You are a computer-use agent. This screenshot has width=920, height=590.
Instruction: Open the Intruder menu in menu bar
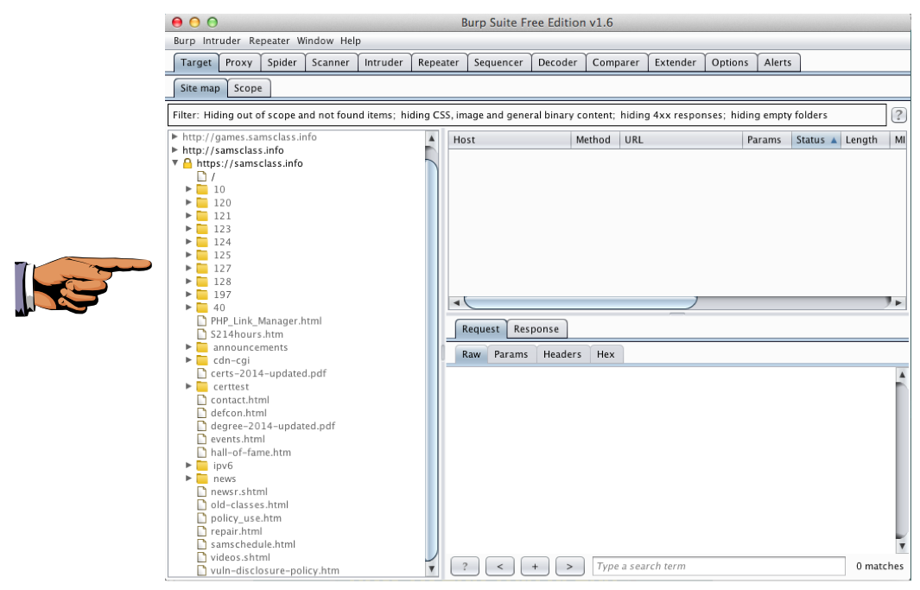point(222,41)
